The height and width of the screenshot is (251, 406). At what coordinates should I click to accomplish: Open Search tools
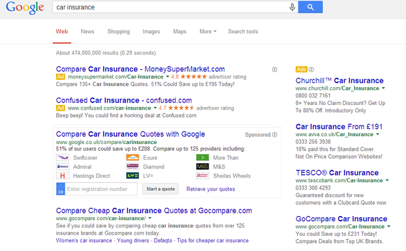(243, 32)
